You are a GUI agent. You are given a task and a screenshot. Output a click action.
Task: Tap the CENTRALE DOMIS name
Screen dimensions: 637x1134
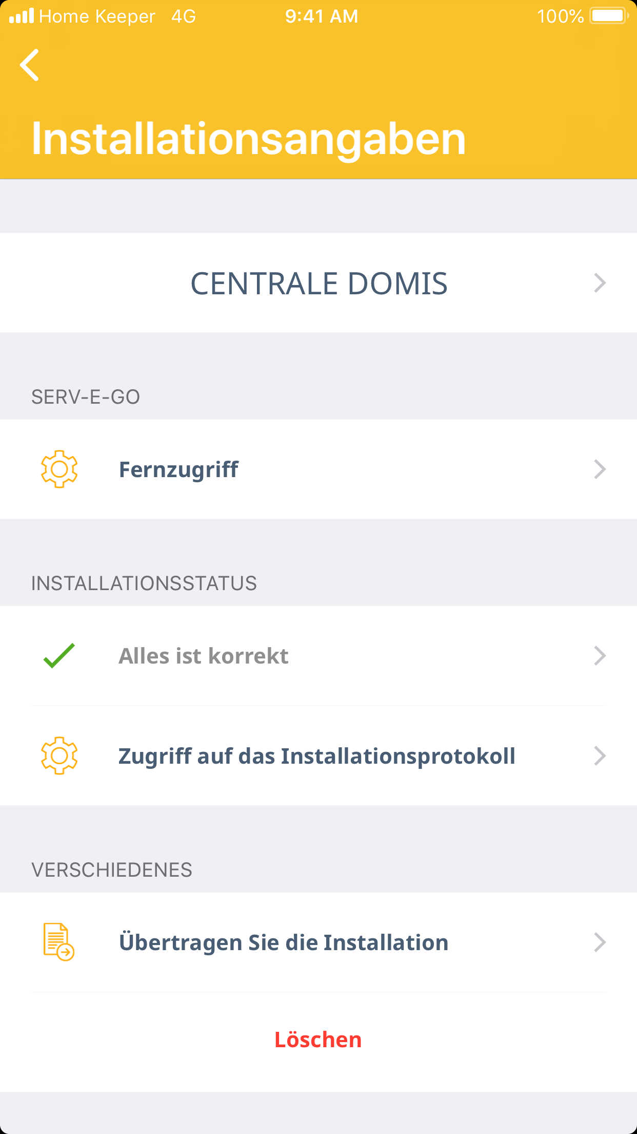318,283
